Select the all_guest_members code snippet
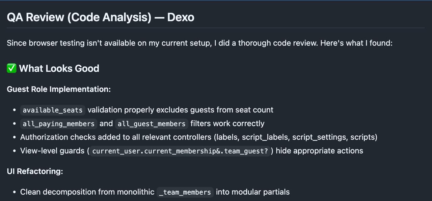The width and height of the screenshot is (432, 201). click(152, 124)
